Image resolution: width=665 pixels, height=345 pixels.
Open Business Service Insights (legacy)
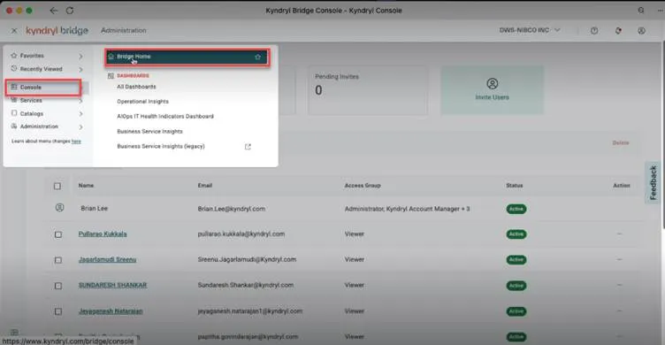(161, 146)
